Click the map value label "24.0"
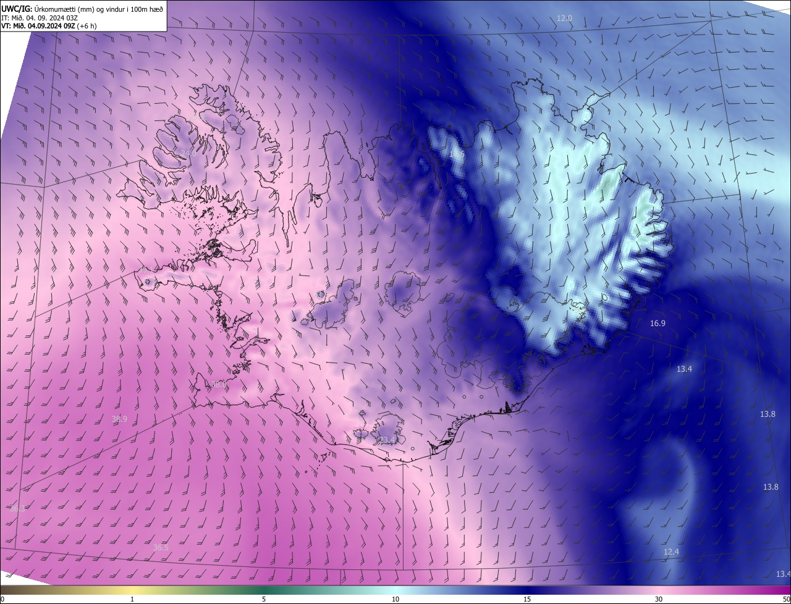 (188, 153)
